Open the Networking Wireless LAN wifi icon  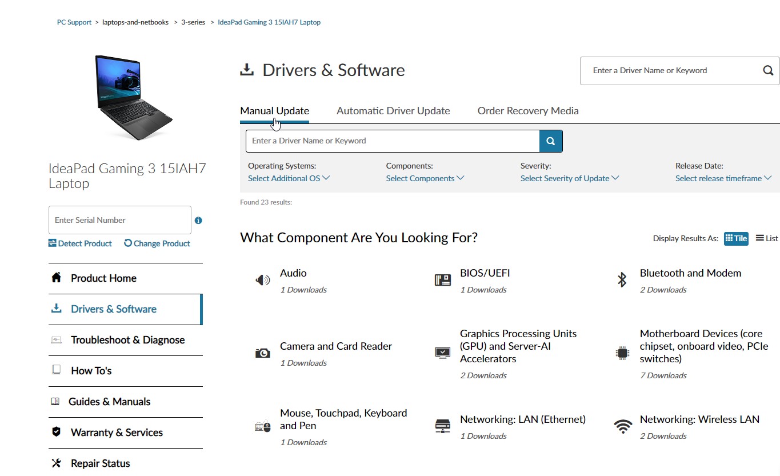622,426
